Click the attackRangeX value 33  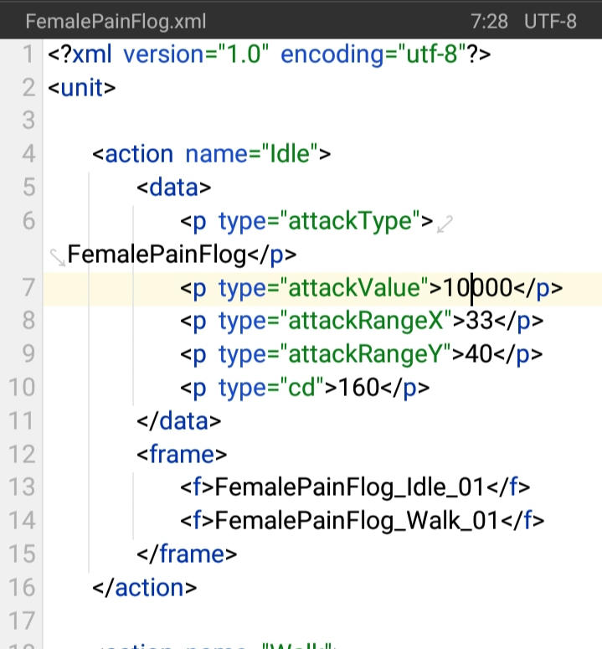[480, 321]
